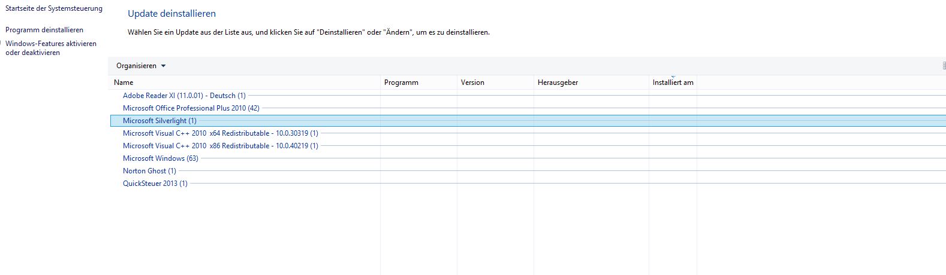946x275 pixels.
Task: Go to Programm deinstallieren
Action: coord(44,30)
